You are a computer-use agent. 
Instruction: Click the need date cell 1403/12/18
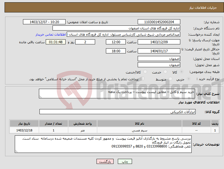(x=24, y=130)
